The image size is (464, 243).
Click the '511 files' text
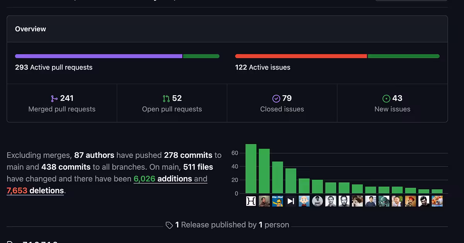(x=198, y=167)
